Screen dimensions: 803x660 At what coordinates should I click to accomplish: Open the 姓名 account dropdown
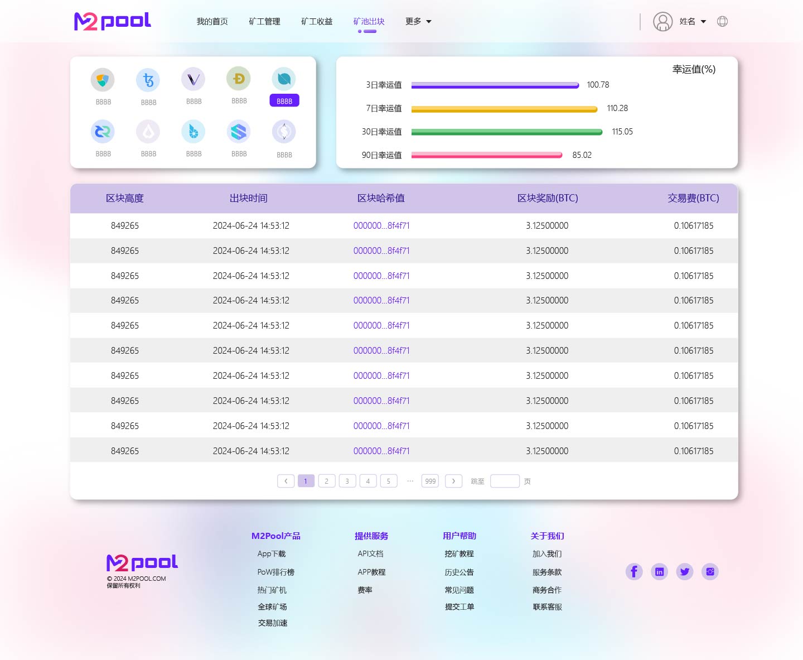693,22
